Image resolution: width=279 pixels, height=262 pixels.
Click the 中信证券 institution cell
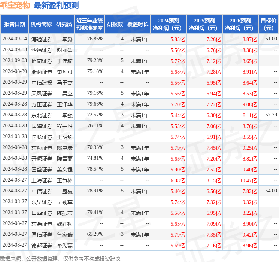point(42,191)
